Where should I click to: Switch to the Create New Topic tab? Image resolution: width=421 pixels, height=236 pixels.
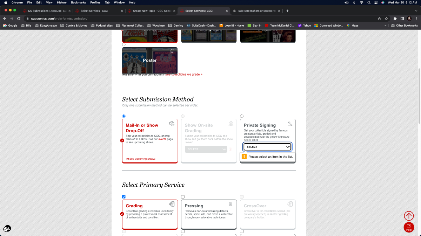pos(152,11)
